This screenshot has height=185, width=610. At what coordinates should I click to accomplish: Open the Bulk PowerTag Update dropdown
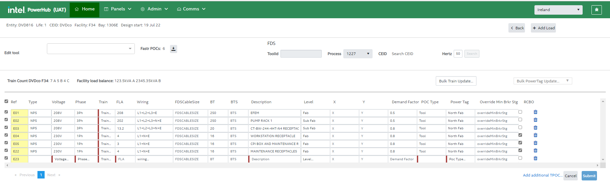coord(542,81)
